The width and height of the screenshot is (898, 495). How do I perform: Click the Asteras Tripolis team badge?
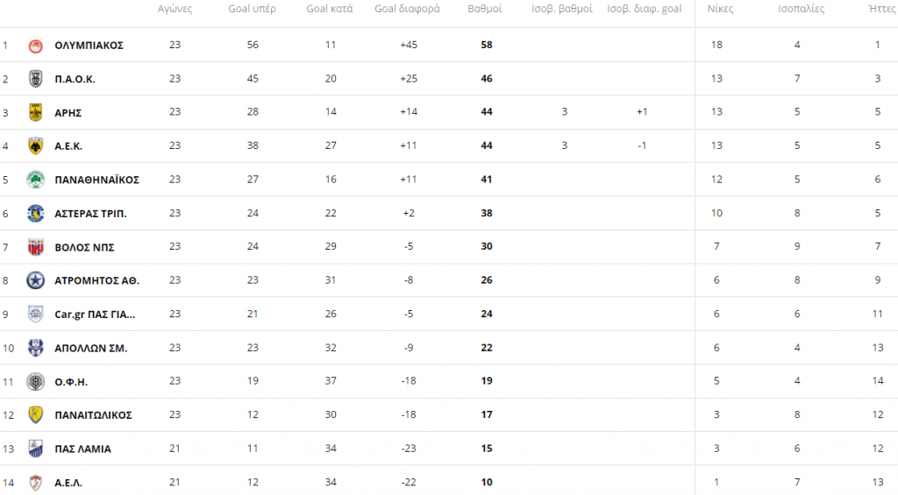(35, 213)
